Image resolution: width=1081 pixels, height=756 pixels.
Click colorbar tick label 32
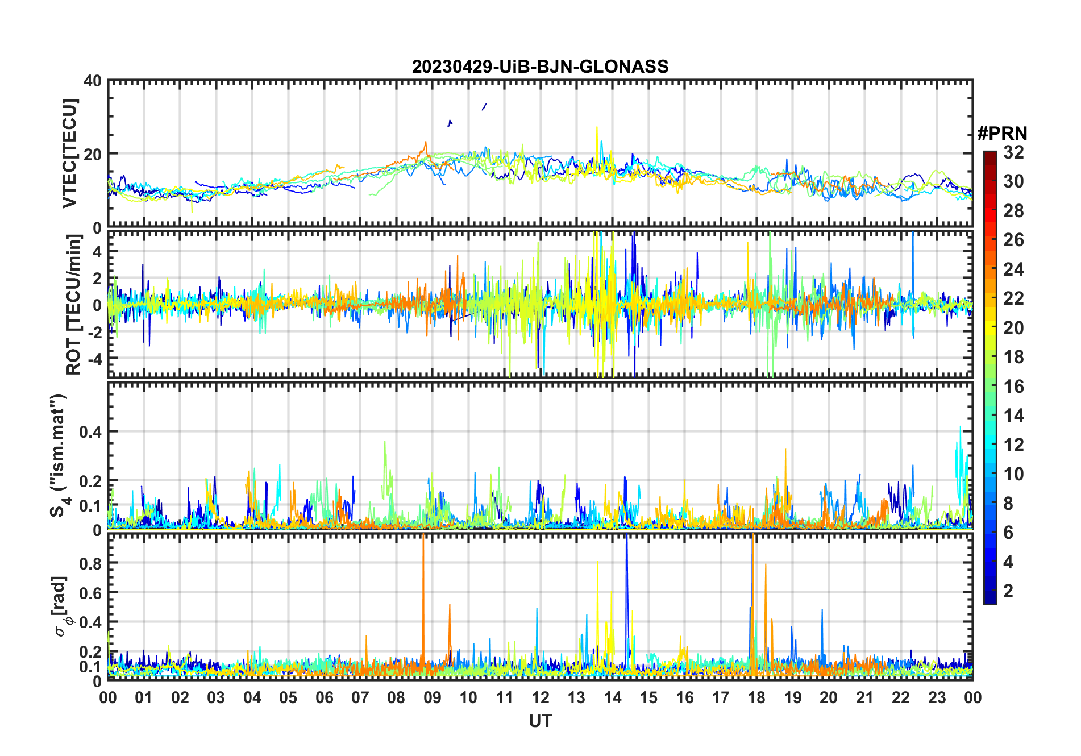click(x=1013, y=152)
